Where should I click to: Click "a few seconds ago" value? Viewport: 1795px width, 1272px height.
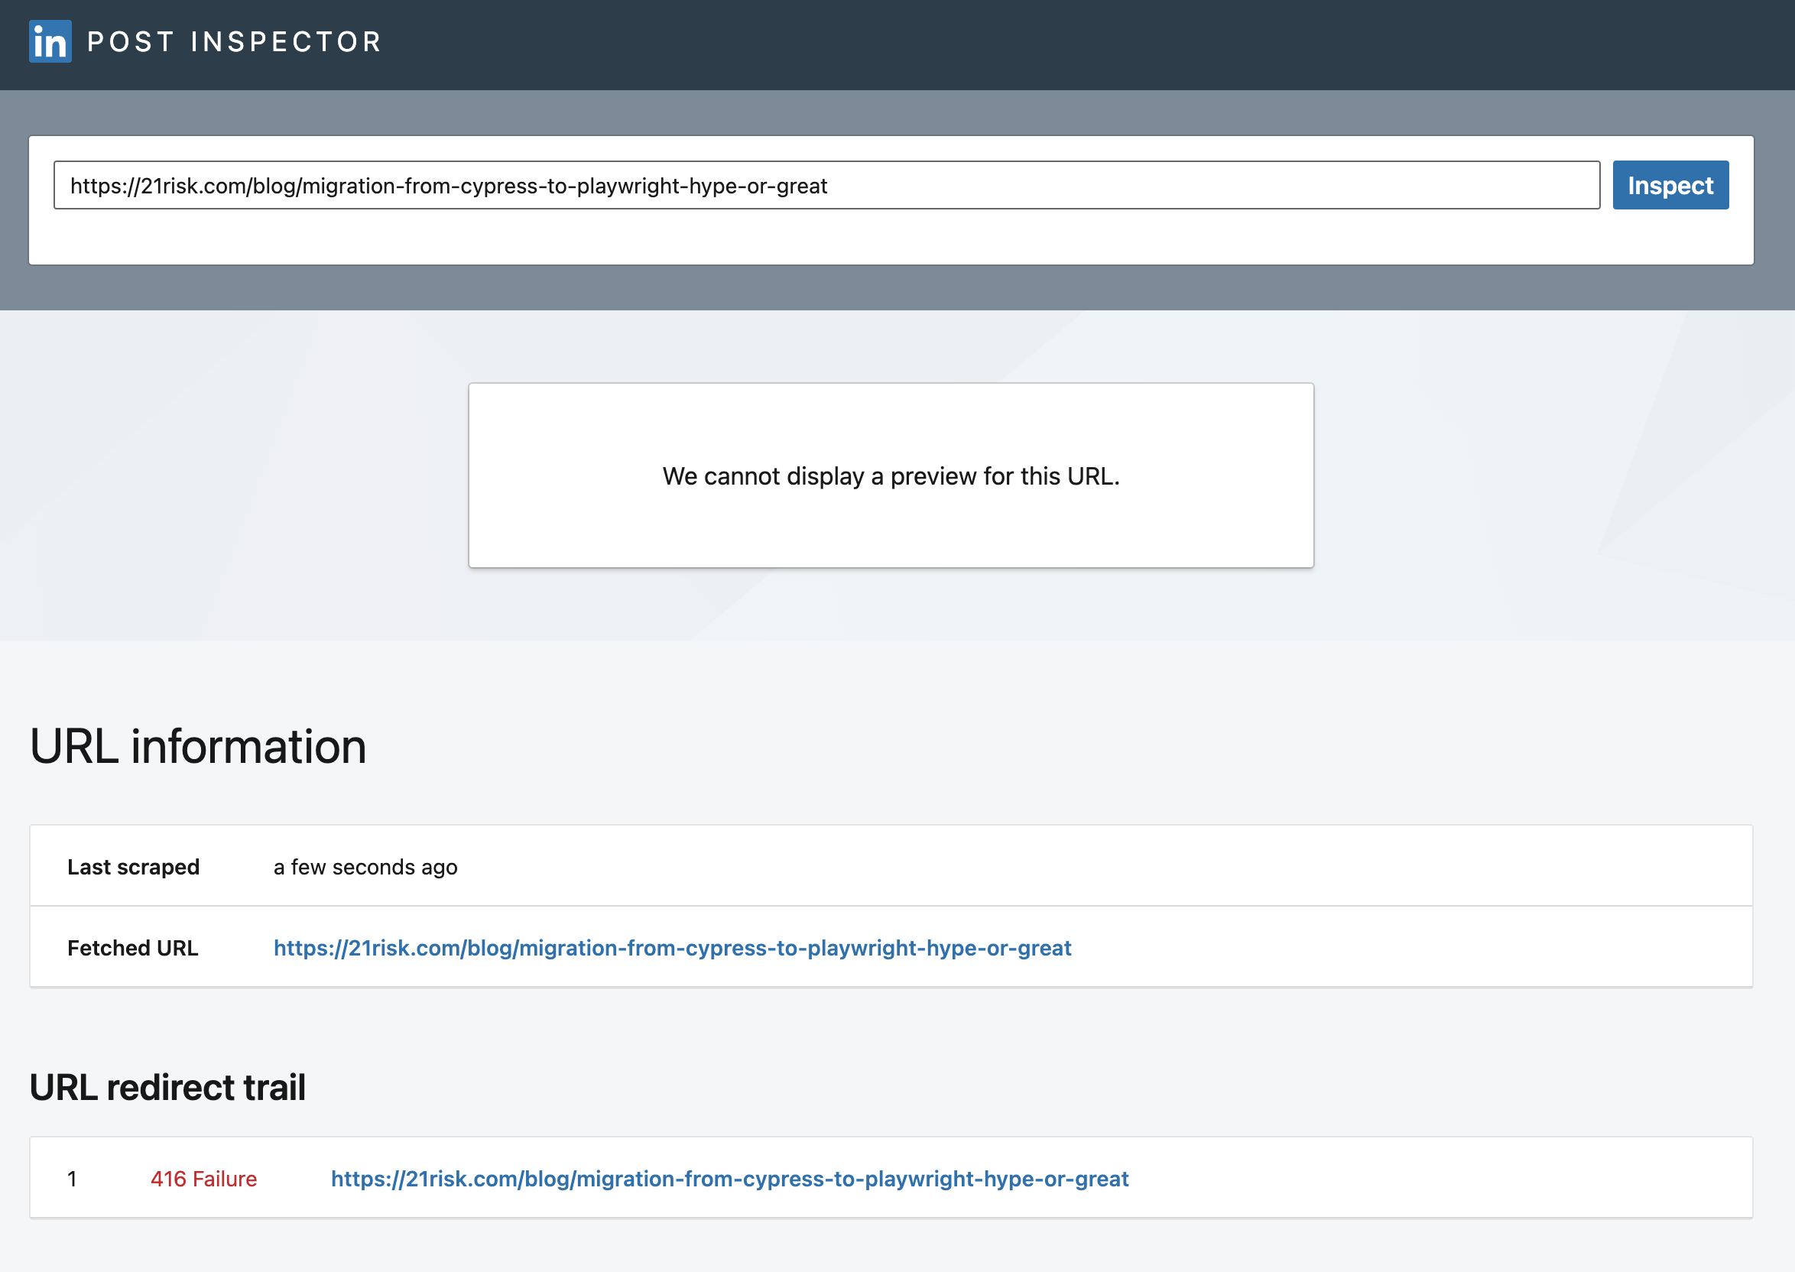tap(365, 867)
